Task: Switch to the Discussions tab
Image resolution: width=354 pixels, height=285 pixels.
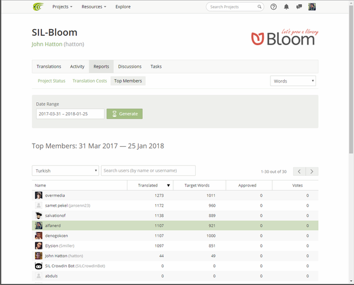Action: [130, 66]
